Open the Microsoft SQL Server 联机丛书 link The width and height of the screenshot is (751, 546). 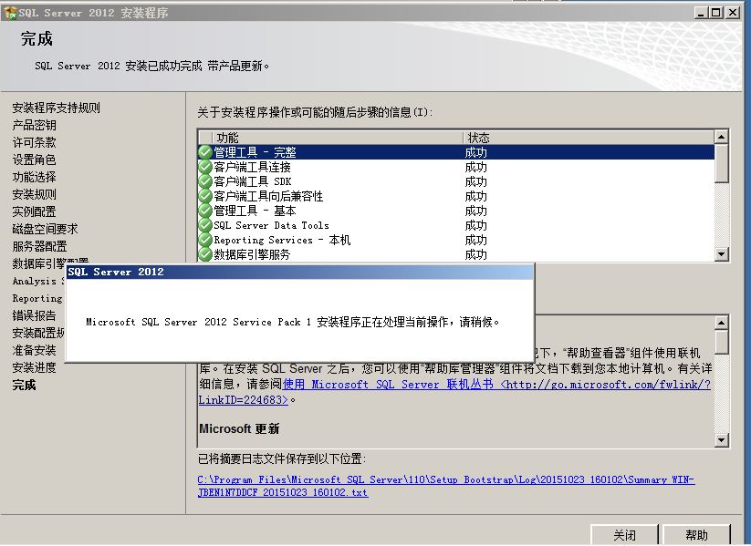[454, 392]
